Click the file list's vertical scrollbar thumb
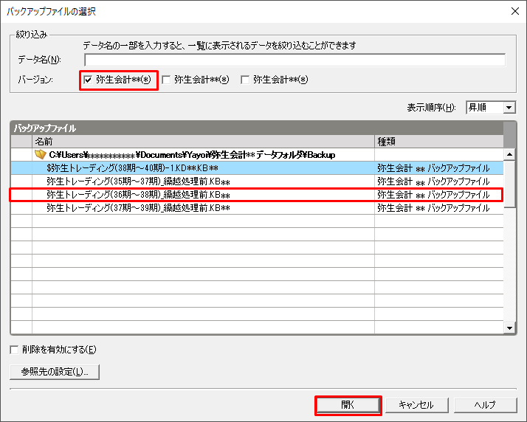Image resolution: width=527 pixels, height=422 pixels. [x=509, y=184]
